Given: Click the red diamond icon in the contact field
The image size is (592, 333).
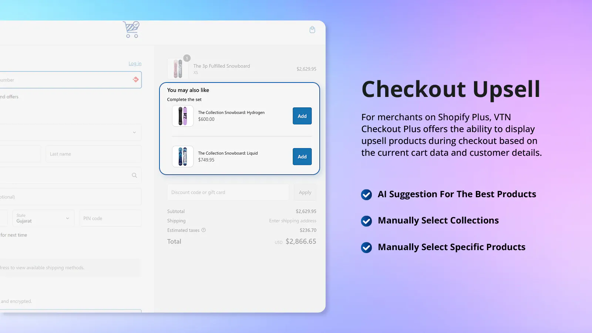Looking at the screenshot, I should click(136, 80).
